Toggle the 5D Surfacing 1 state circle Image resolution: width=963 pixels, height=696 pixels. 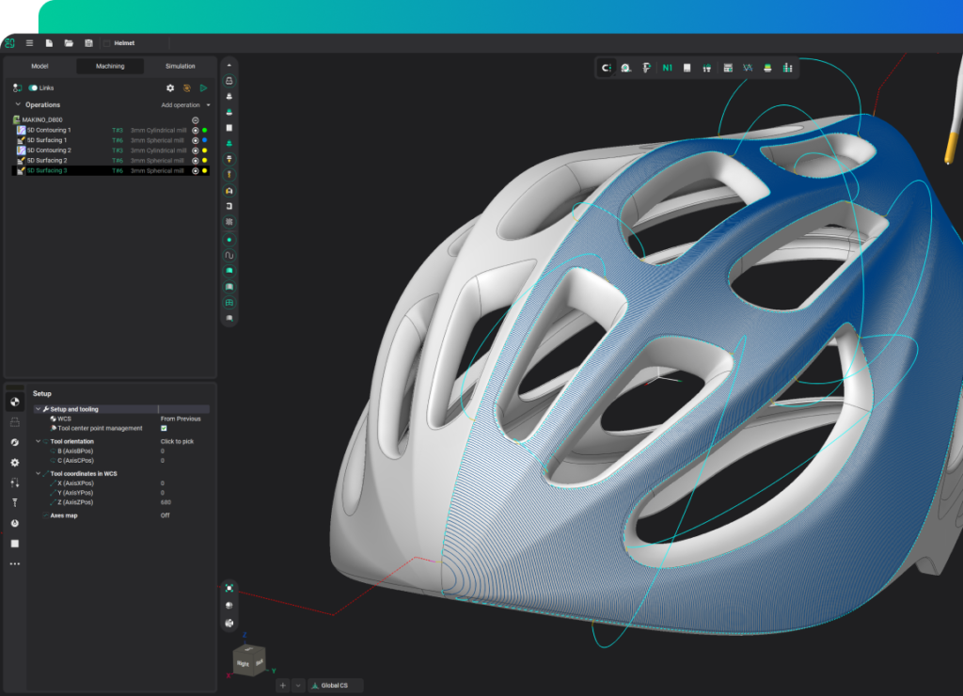pos(196,140)
